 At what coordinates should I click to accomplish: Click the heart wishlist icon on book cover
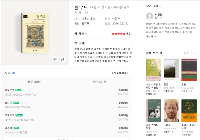point(55,59)
